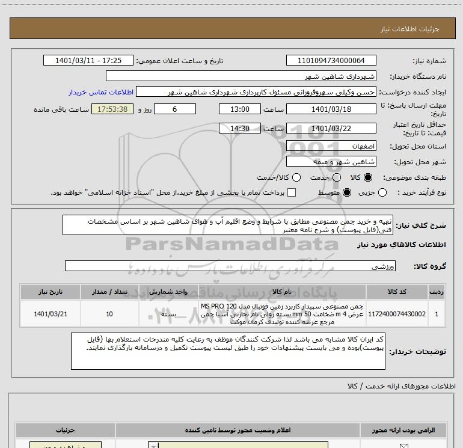
Task: Click row number 1 in the goods table
Action: (437, 314)
